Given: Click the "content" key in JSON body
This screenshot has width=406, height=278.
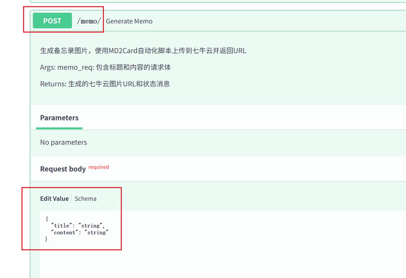Looking at the screenshot, I should click(65, 233).
